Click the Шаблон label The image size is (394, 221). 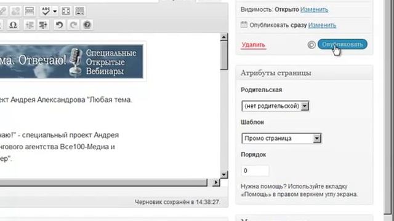click(252, 122)
